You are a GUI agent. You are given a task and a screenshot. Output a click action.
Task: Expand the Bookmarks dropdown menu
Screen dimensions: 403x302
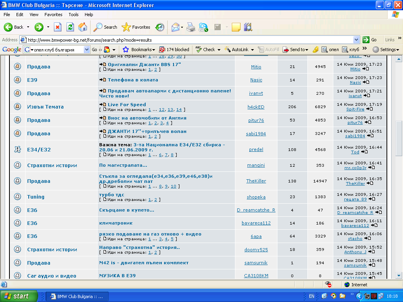click(x=154, y=50)
